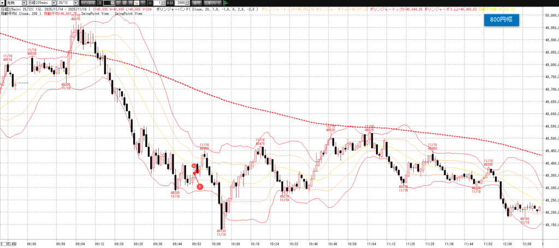Click the blue 800円幅 badge
Screen dimensions: 559x248
tap(501, 20)
